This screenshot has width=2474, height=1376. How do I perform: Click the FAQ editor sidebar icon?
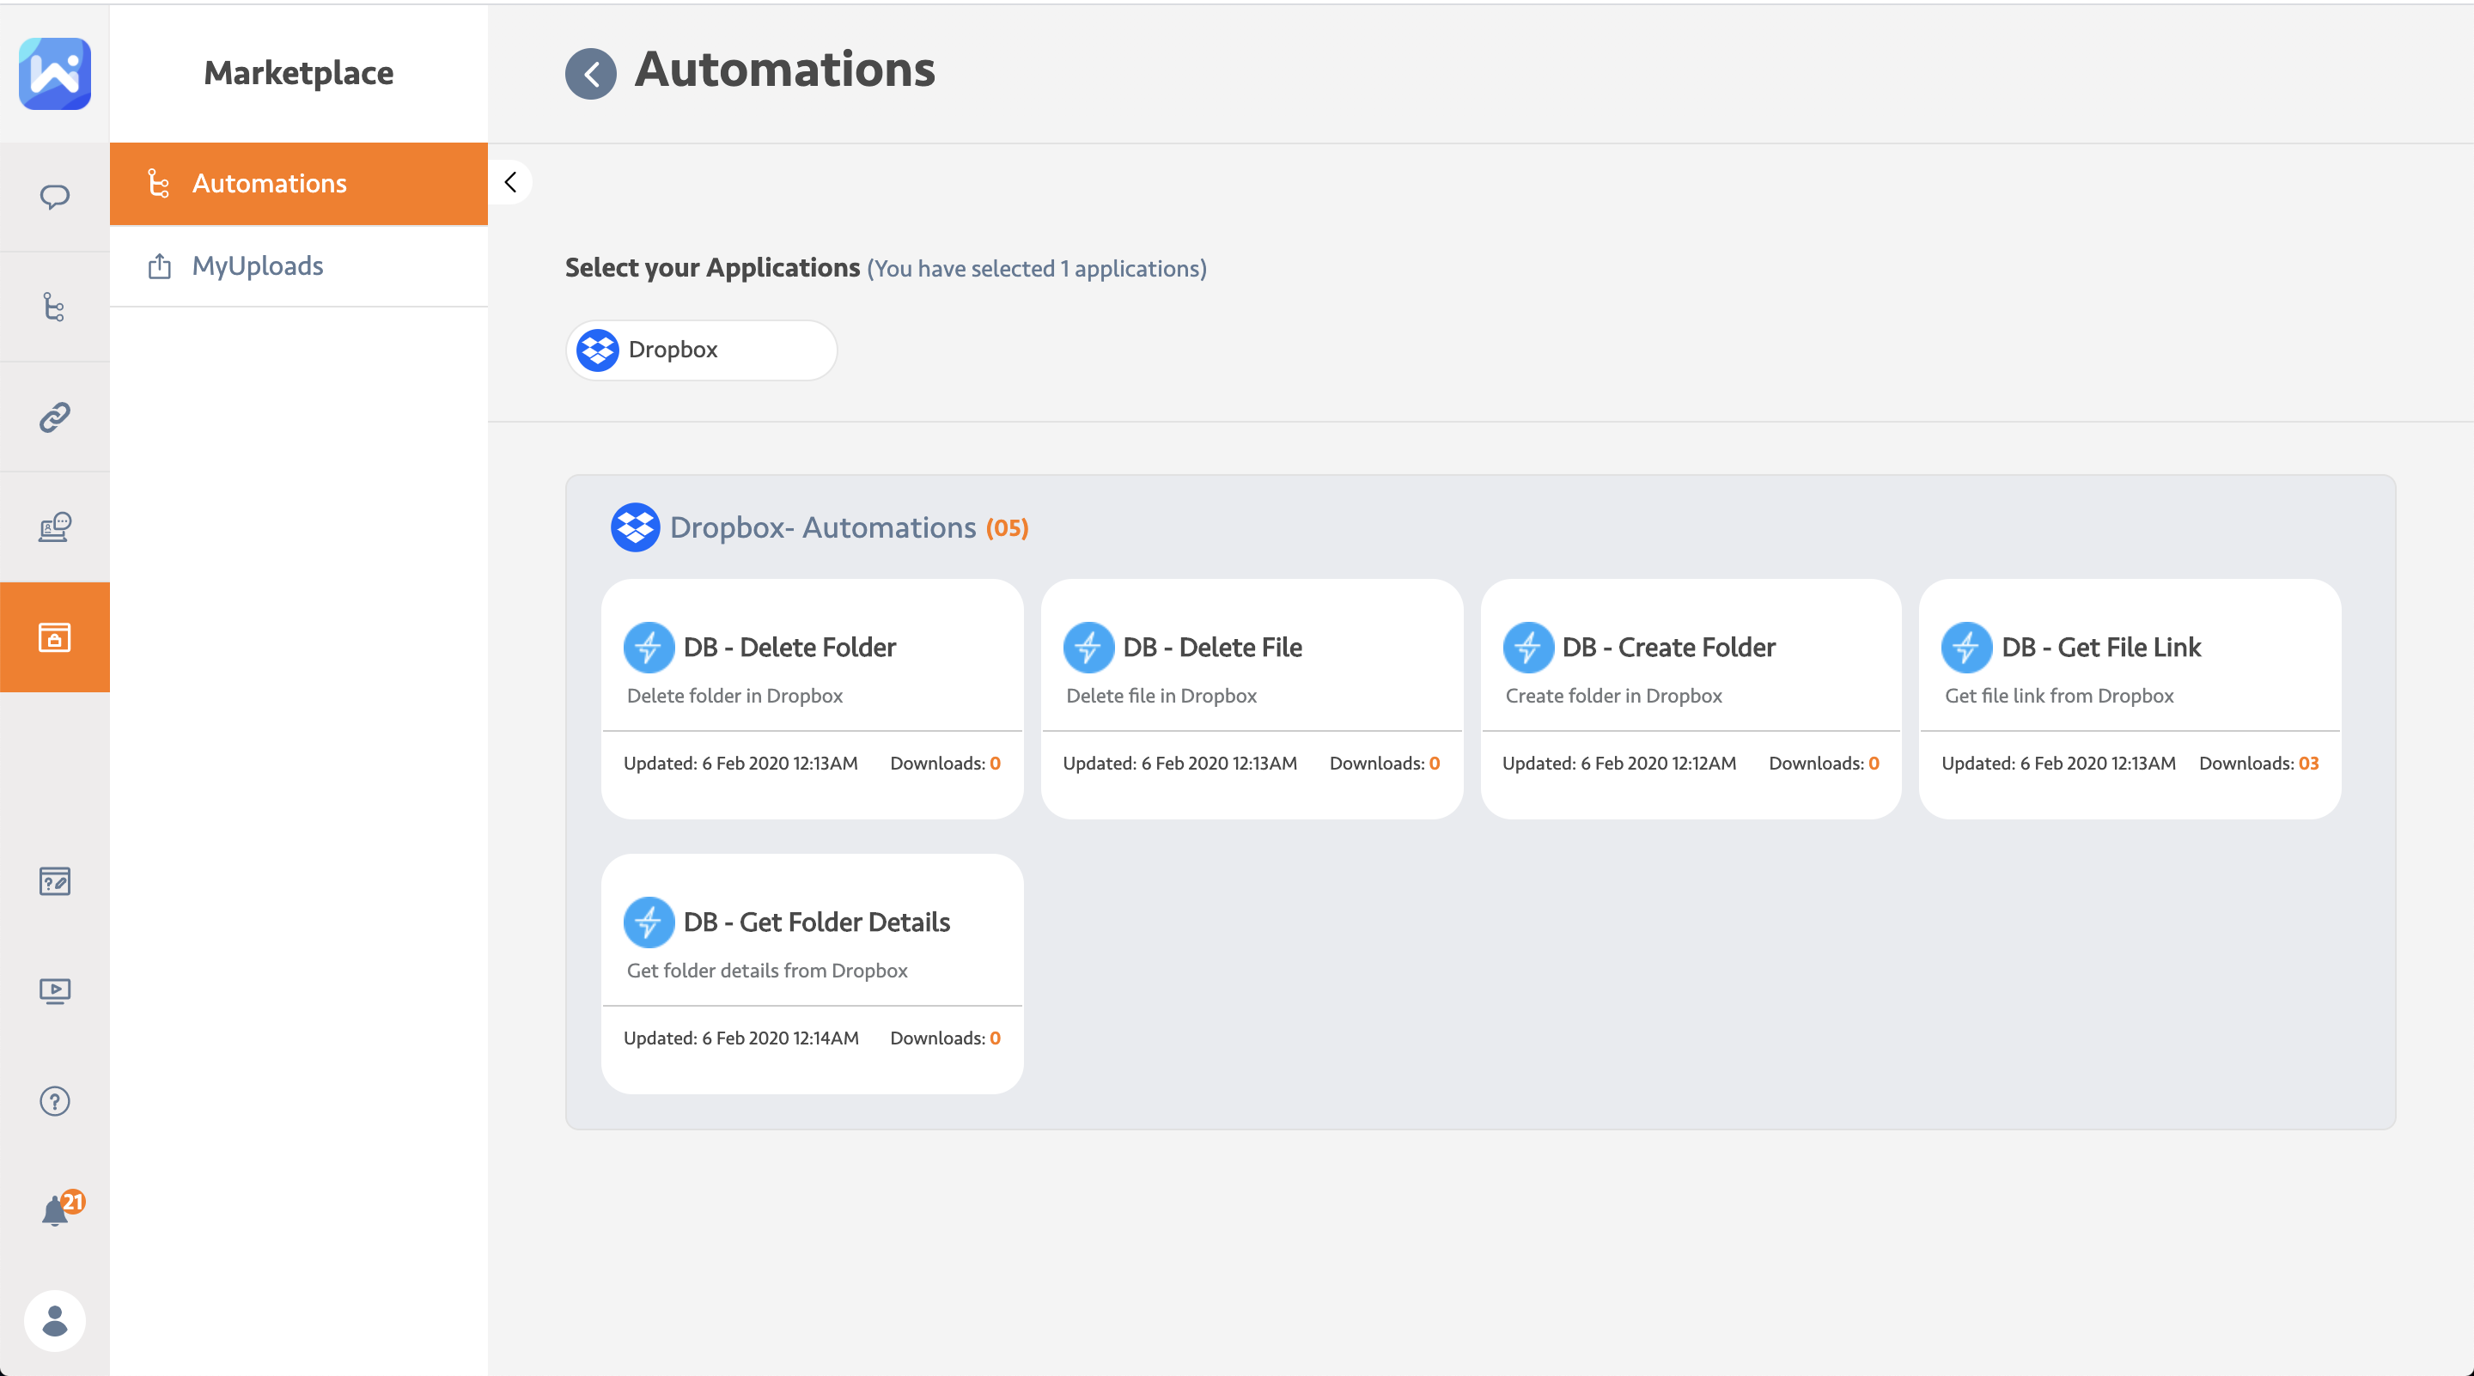55,880
